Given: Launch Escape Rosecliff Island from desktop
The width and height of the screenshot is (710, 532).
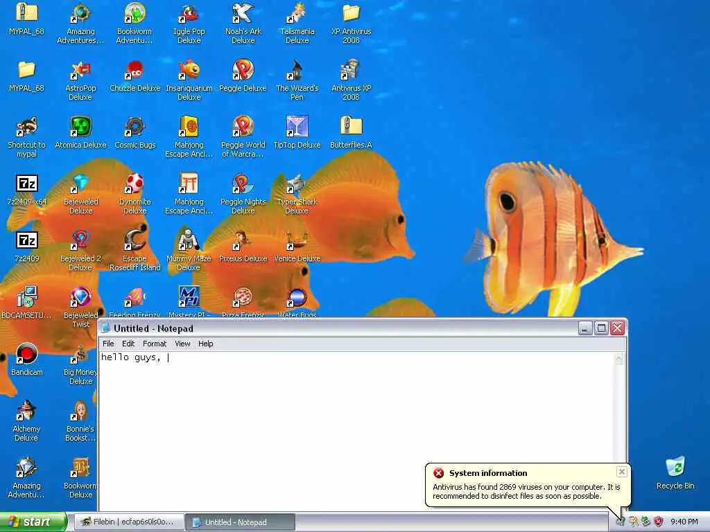Looking at the screenshot, I should [135, 250].
